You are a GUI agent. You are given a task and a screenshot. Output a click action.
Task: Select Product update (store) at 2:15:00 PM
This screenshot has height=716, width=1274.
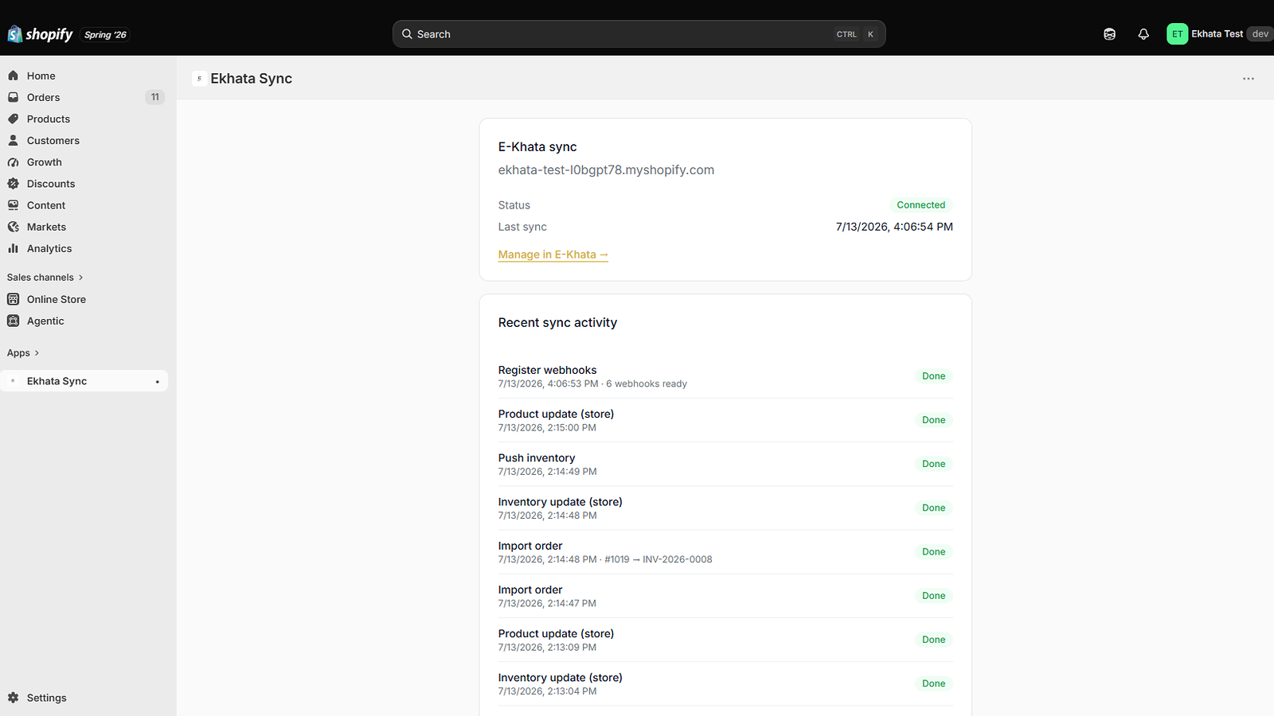pyautogui.click(x=725, y=420)
